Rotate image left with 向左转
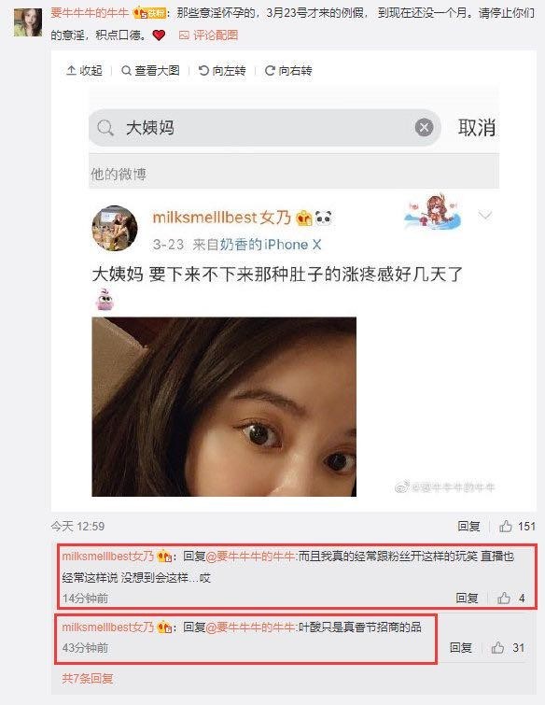 222,71
